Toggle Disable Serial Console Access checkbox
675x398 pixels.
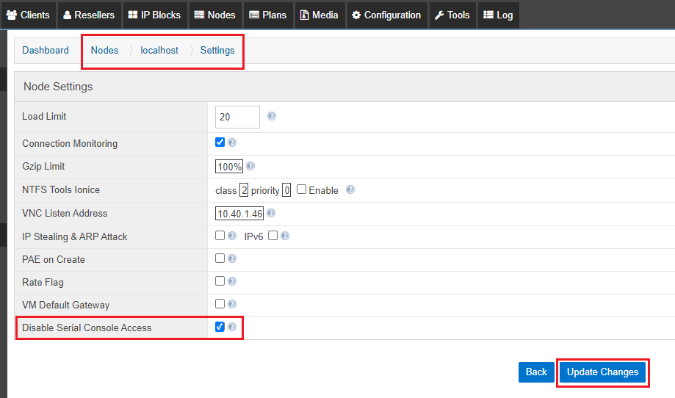pyautogui.click(x=220, y=327)
